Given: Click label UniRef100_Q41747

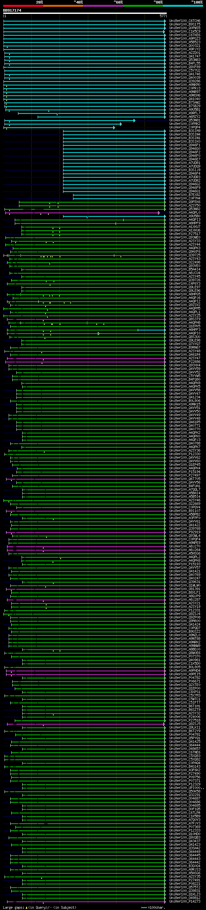Looking at the screenshot, I should pyautogui.click(x=185, y=56).
